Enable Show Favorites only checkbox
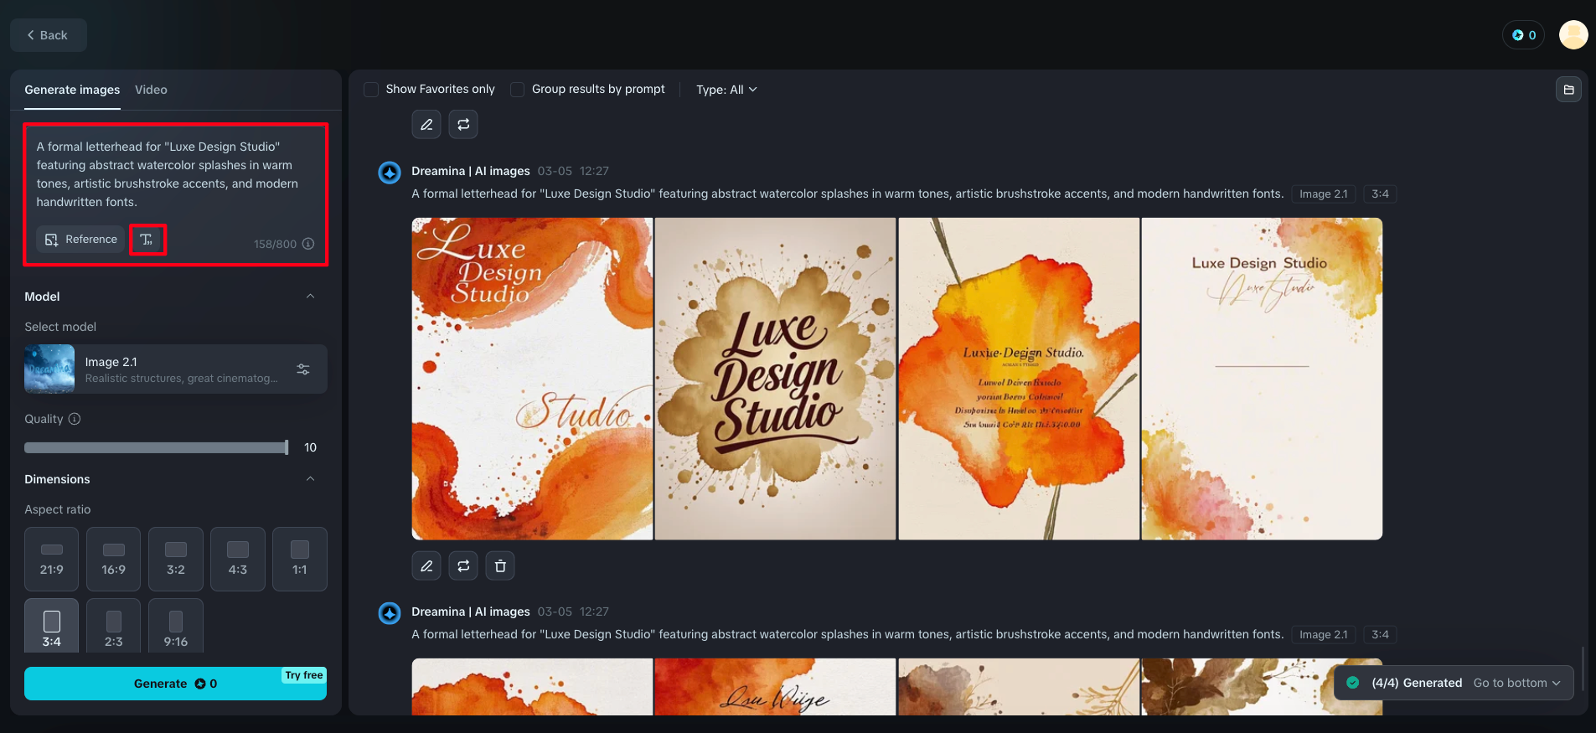1596x733 pixels. [x=371, y=90]
